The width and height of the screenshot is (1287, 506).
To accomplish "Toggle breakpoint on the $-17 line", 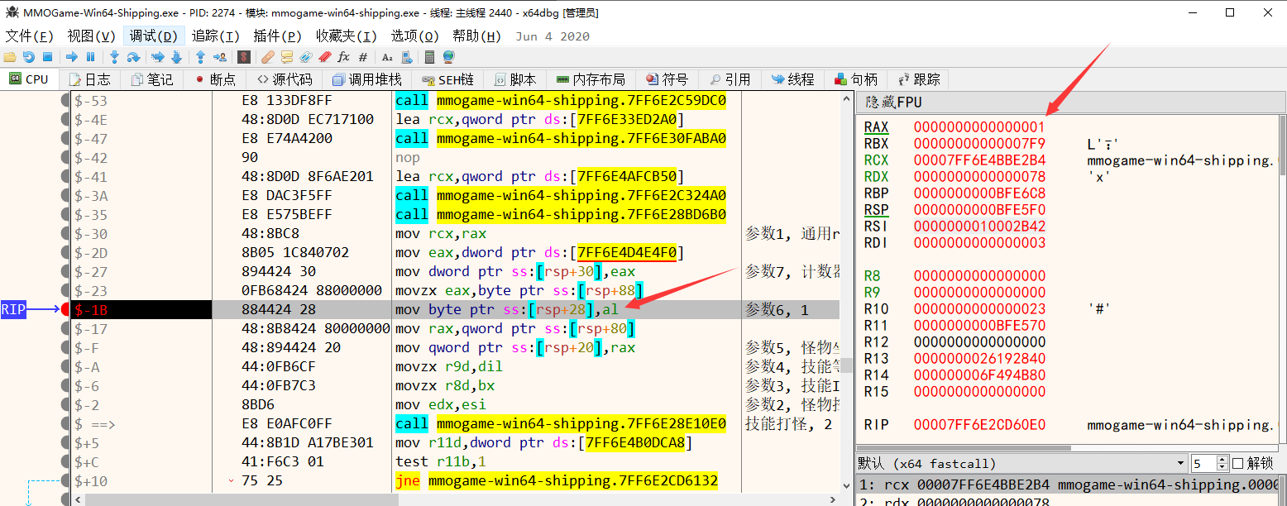I will click(x=65, y=329).
